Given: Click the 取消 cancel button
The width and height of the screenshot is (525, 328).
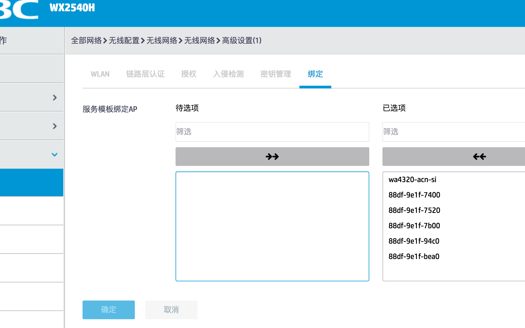Looking at the screenshot, I should (171, 310).
